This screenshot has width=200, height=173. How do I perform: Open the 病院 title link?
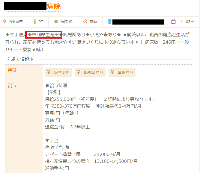(x=54, y=6)
